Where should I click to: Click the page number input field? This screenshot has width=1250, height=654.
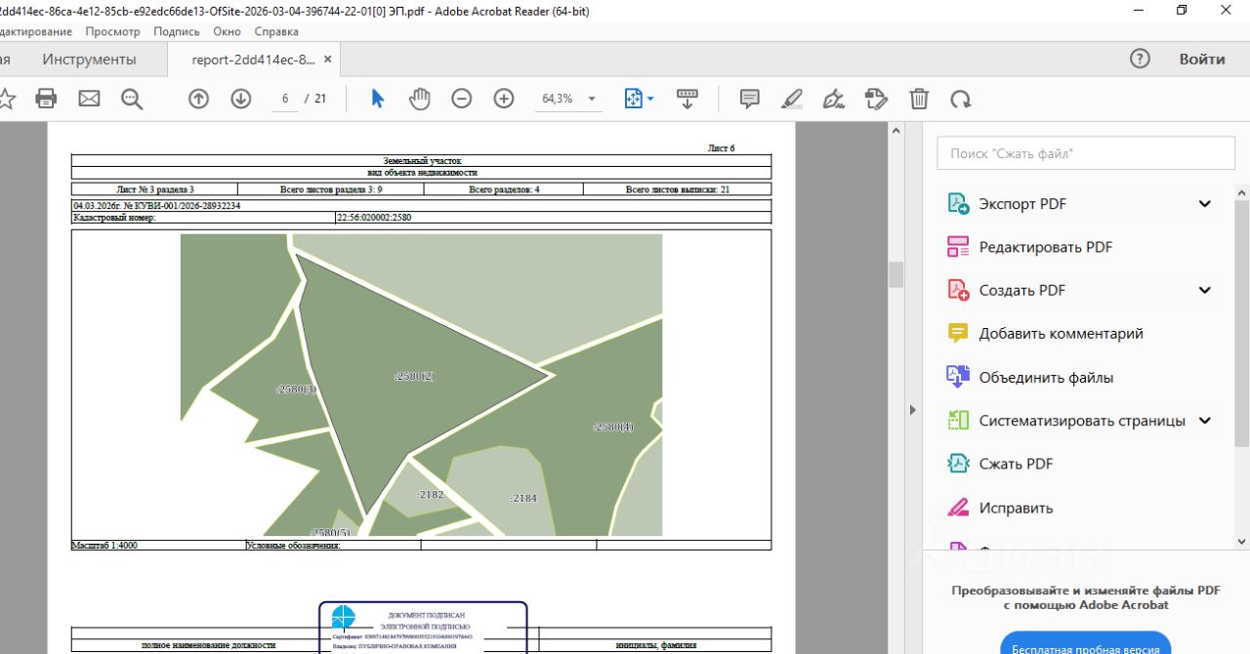pyautogui.click(x=285, y=99)
